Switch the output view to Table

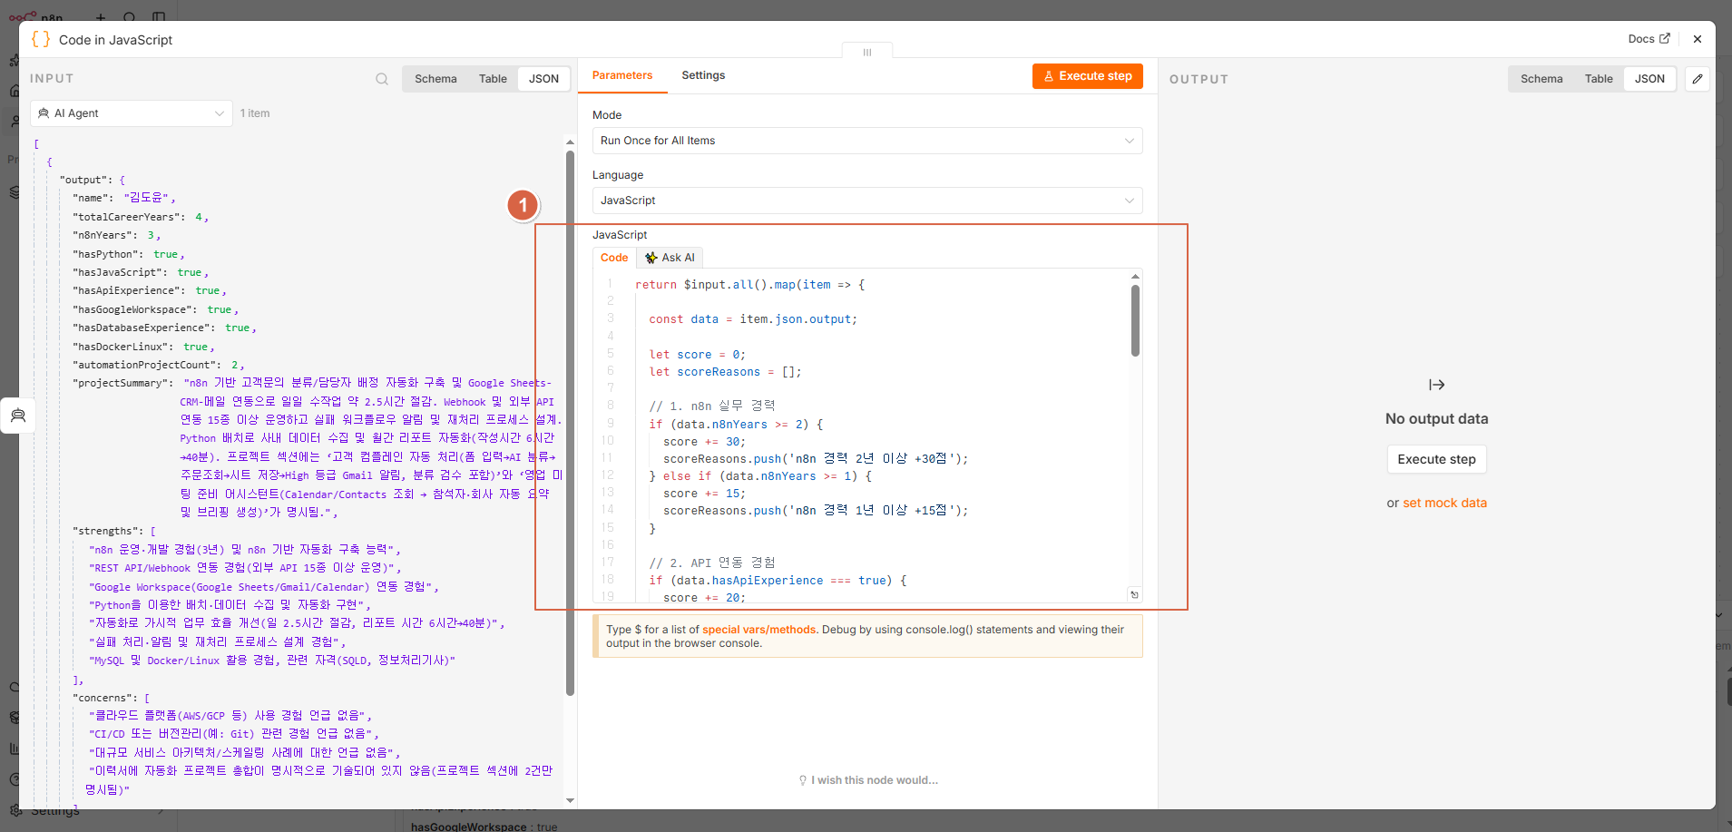[x=1599, y=79]
